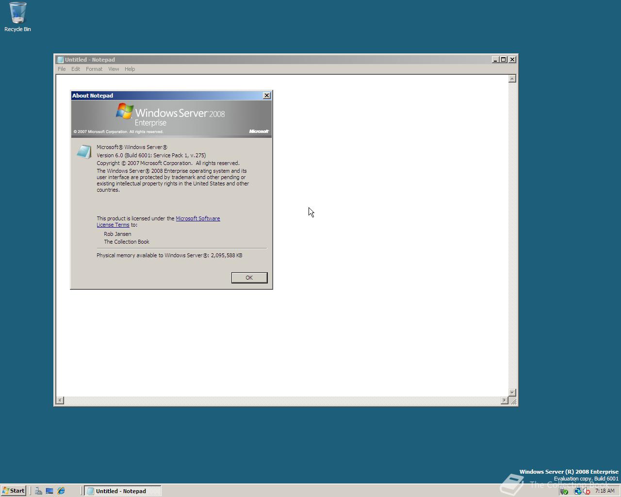
Task: Click the notepad icon in the About dialog
Action: pos(84,151)
